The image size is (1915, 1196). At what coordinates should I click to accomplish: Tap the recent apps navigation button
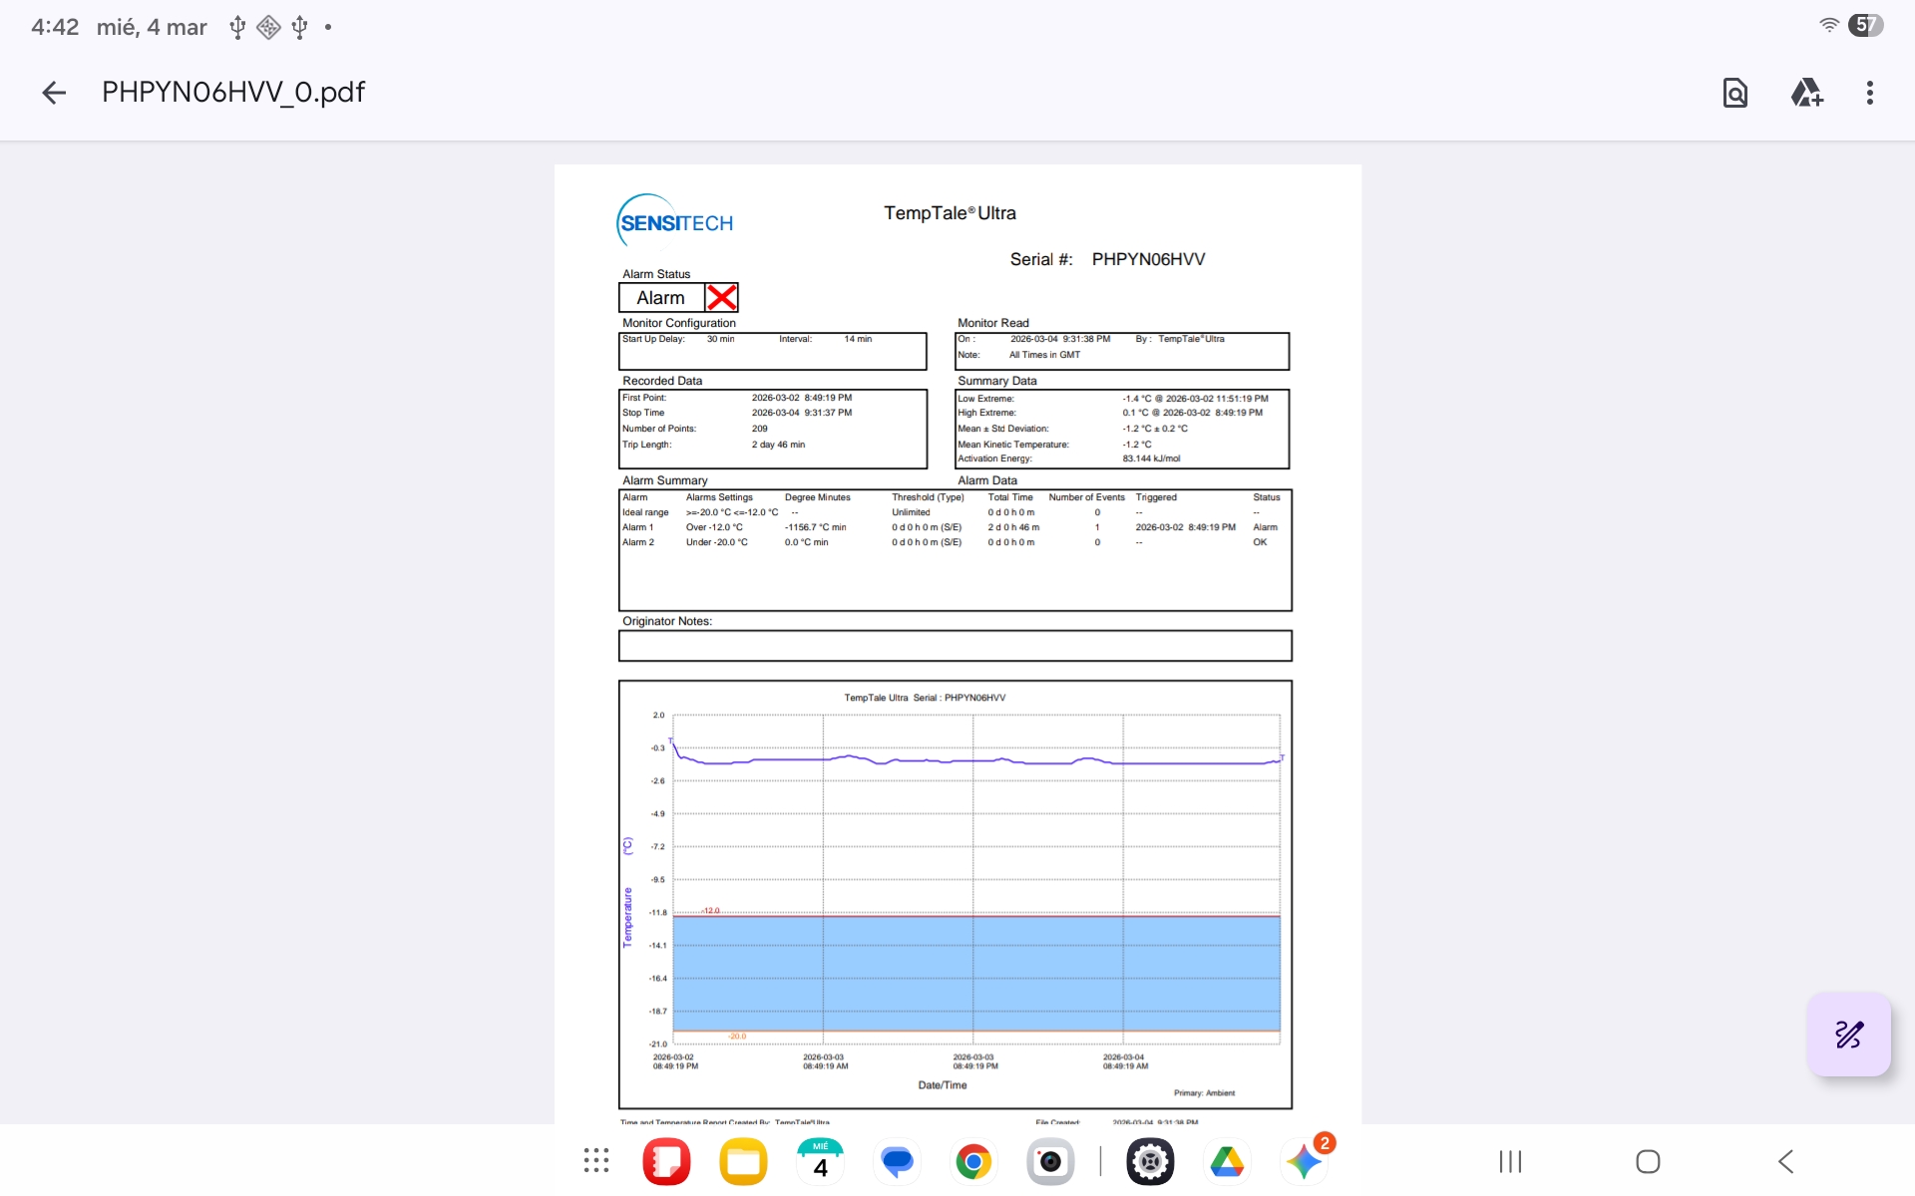coord(1510,1161)
